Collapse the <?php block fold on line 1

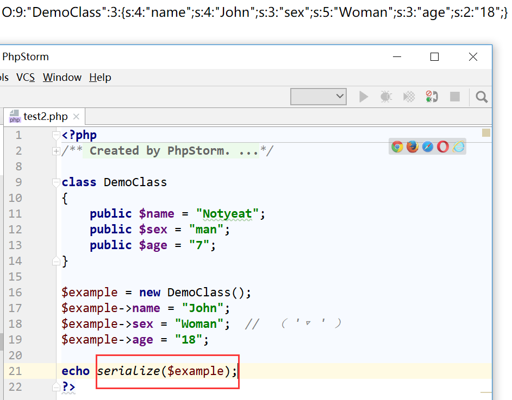point(56,135)
